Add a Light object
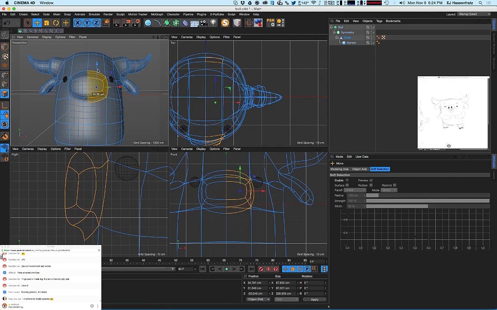 pyautogui.click(x=213, y=23)
